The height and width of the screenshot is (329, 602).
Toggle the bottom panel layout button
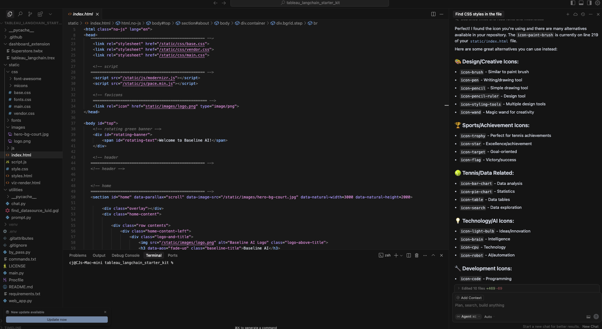pyautogui.click(x=581, y=3)
